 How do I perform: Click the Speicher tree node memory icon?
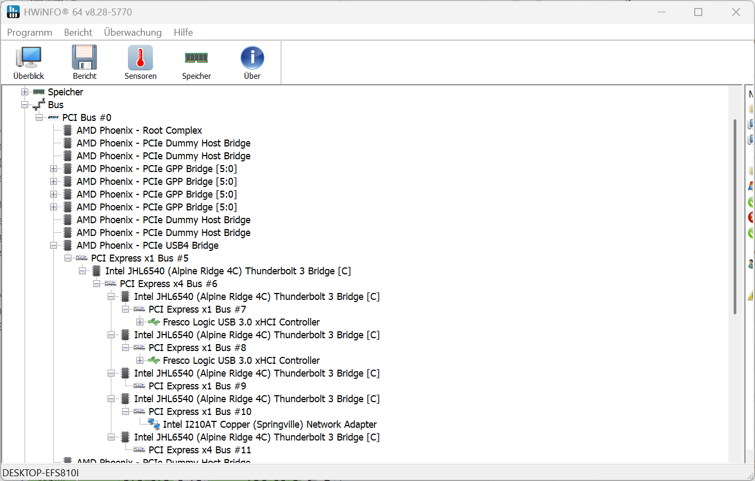39,92
